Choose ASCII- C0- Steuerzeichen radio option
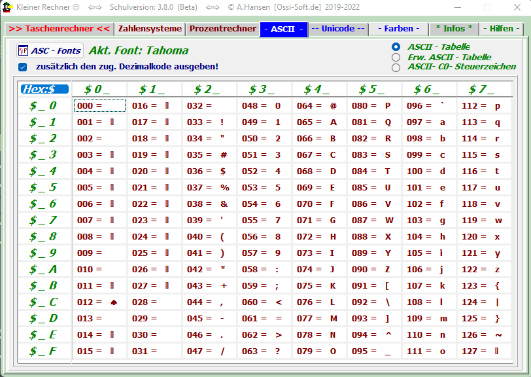Image resolution: width=531 pixels, height=377 pixels. tap(396, 67)
